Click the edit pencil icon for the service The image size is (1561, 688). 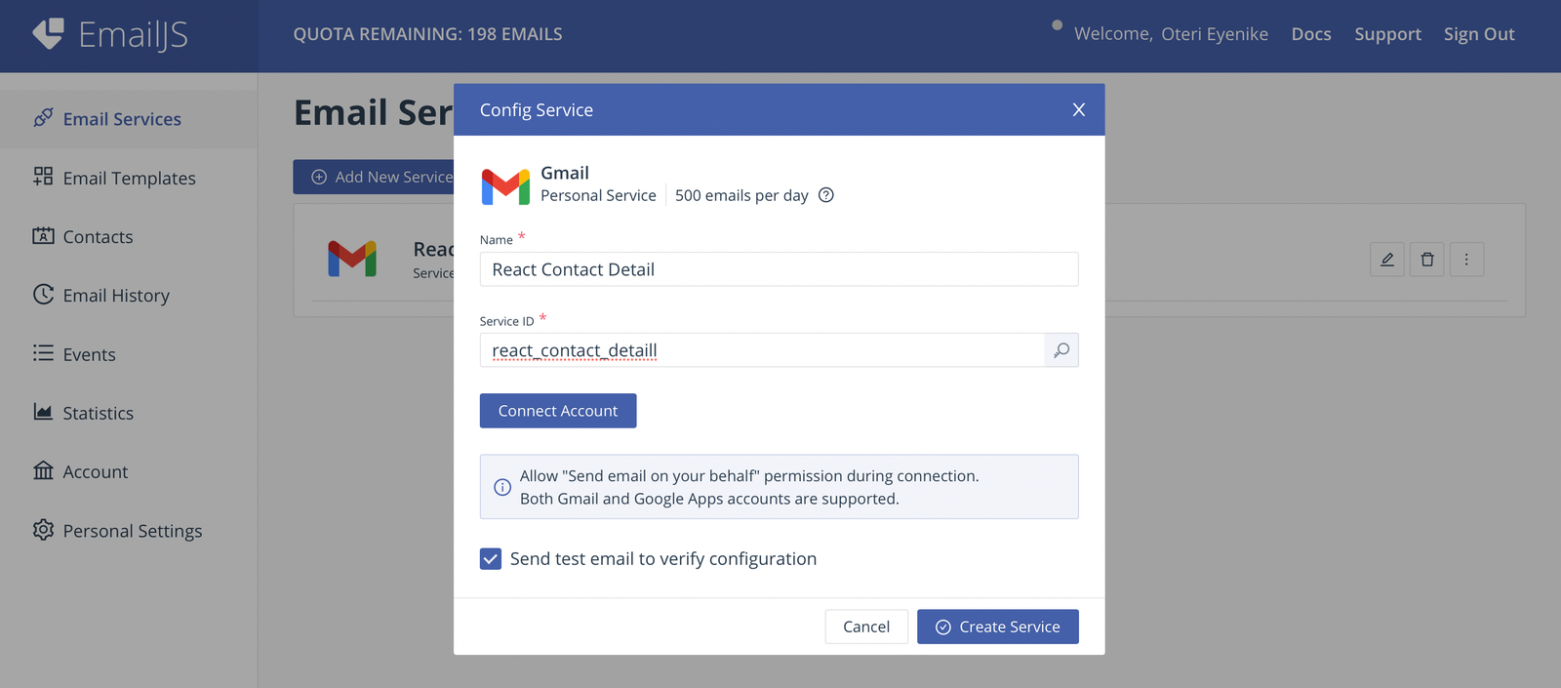pos(1386,260)
